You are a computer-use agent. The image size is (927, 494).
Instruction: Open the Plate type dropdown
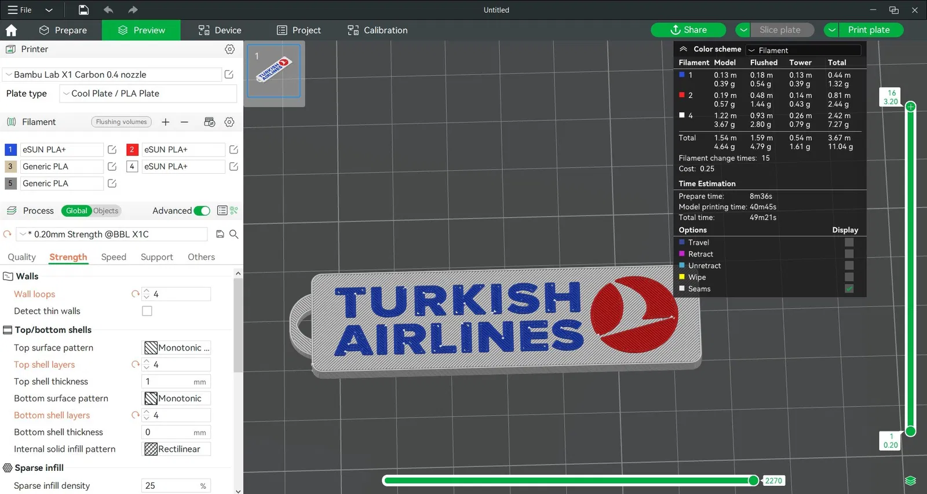(x=148, y=94)
